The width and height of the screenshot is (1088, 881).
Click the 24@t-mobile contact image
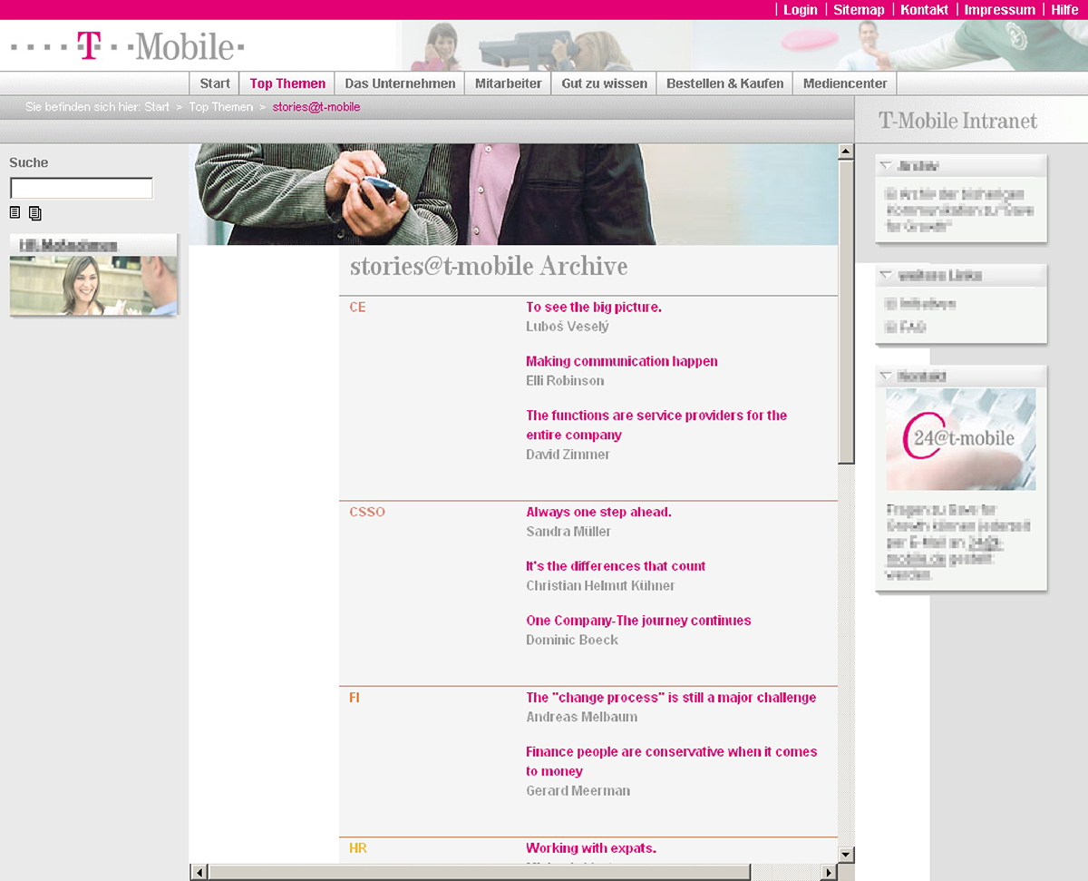coord(960,439)
